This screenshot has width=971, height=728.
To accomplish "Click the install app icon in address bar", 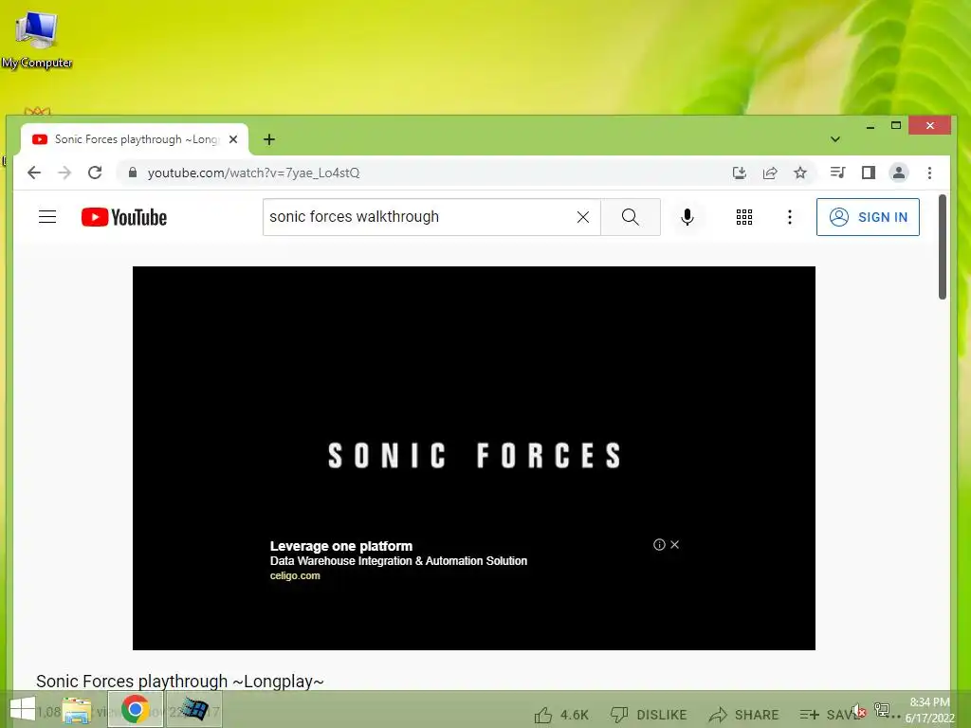I will [739, 173].
